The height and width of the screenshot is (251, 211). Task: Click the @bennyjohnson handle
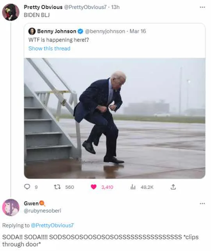pyautogui.click(x=105, y=31)
